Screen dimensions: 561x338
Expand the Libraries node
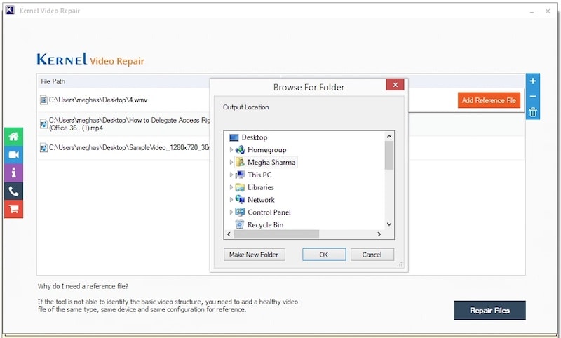[x=231, y=187]
